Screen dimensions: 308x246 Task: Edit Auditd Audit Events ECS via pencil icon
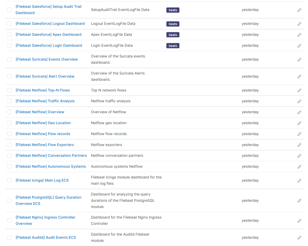(299, 238)
